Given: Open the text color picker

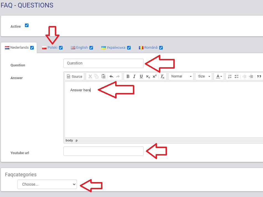Looking at the screenshot, I should point(219,77).
